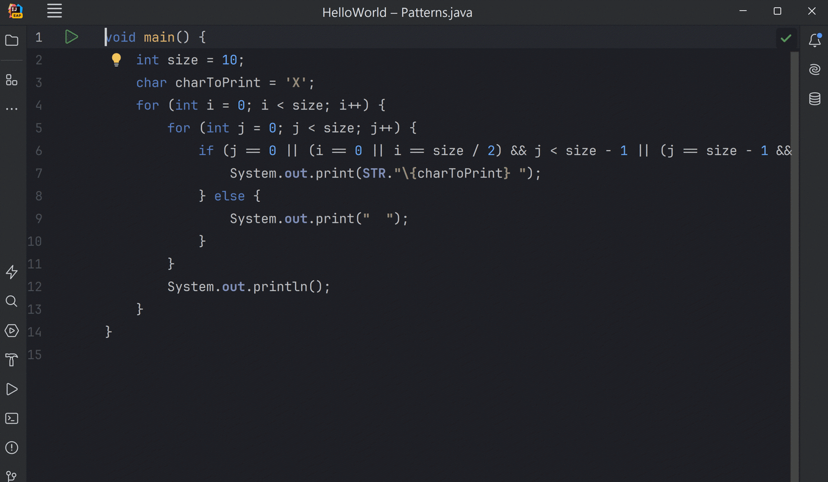The height and width of the screenshot is (482, 828).
Task: Click the IntelliJ IDEA EAP logo
Action: pyautogui.click(x=15, y=11)
